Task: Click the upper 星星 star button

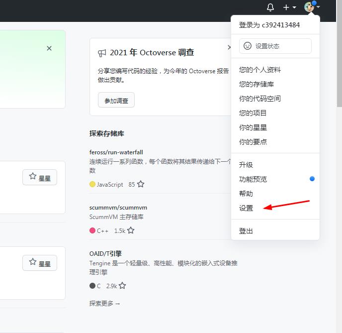Action: (x=40, y=177)
